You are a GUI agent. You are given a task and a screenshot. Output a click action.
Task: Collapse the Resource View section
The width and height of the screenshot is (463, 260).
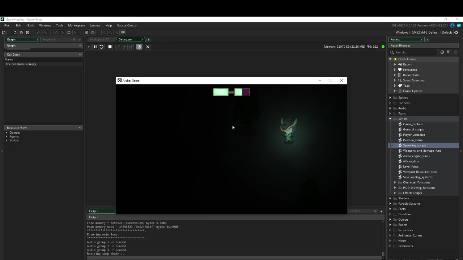pos(80,128)
